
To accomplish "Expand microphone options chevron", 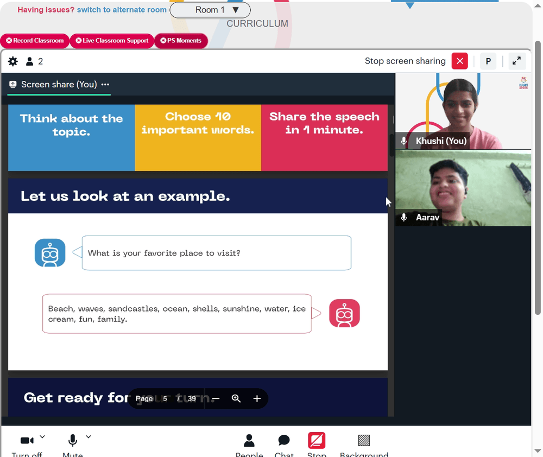I will (89, 437).
